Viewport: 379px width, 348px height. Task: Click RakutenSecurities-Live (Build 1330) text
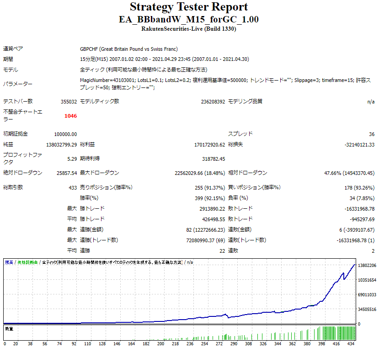tap(189, 29)
